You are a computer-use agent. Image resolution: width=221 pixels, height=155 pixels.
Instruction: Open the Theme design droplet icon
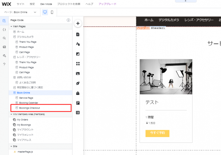pos(78,44)
